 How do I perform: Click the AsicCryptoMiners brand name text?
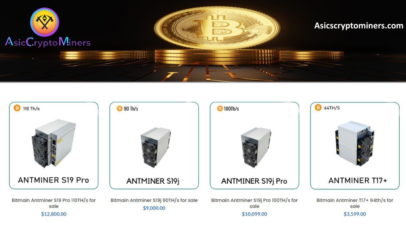pyautogui.click(x=48, y=42)
